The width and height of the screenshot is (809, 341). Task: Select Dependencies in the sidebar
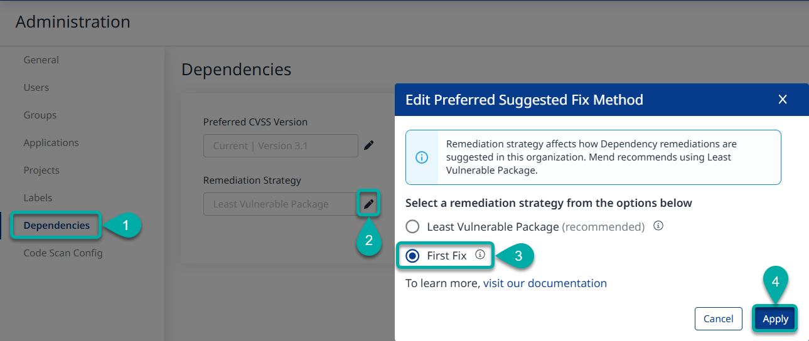(x=56, y=226)
